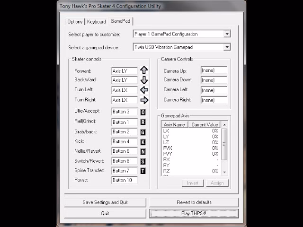This screenshot has height=227, width=303.
Task: Open the player to customize dropdown
Action: click(x=227, y=34)
